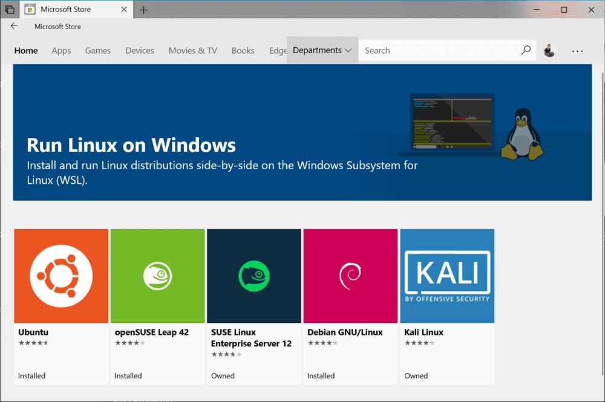Viewport: 605px width, 402px height.
Task: Click the Kali Linux blue tile logo
Action: 447,276
